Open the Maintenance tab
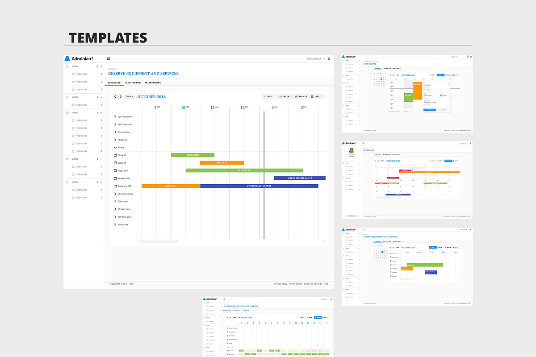 pos(134,83)
